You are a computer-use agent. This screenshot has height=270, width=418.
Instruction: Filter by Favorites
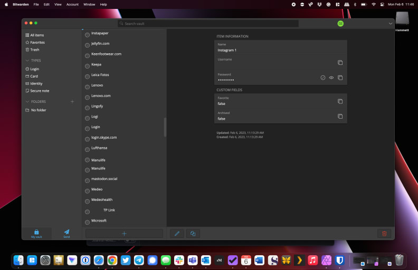pyautogui.click(x=35, y=42)
